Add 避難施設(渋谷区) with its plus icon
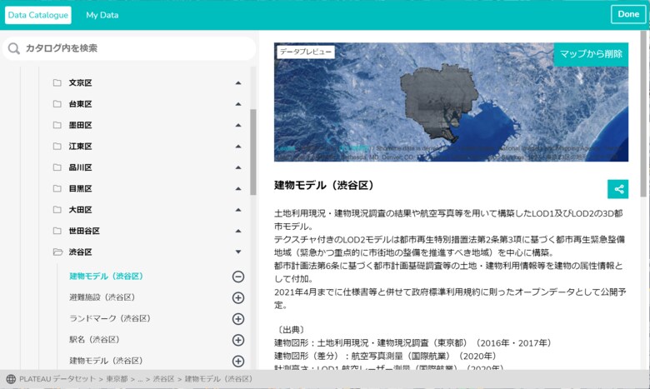The height and width of the screenshot is (389, 650). 238,298
